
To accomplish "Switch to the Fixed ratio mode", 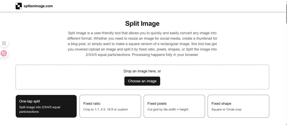I will point(110,106).
